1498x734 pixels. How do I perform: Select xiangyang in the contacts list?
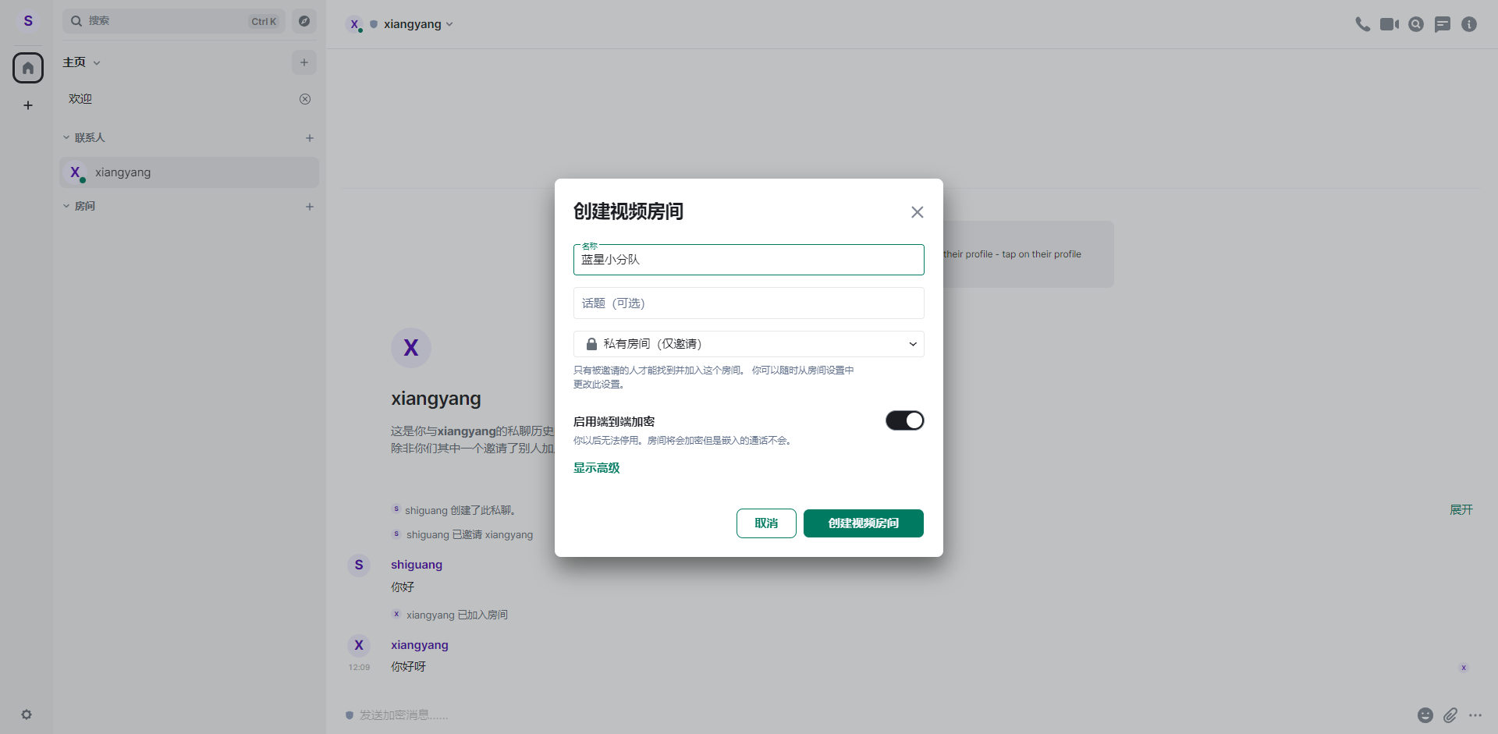(190, 172)
